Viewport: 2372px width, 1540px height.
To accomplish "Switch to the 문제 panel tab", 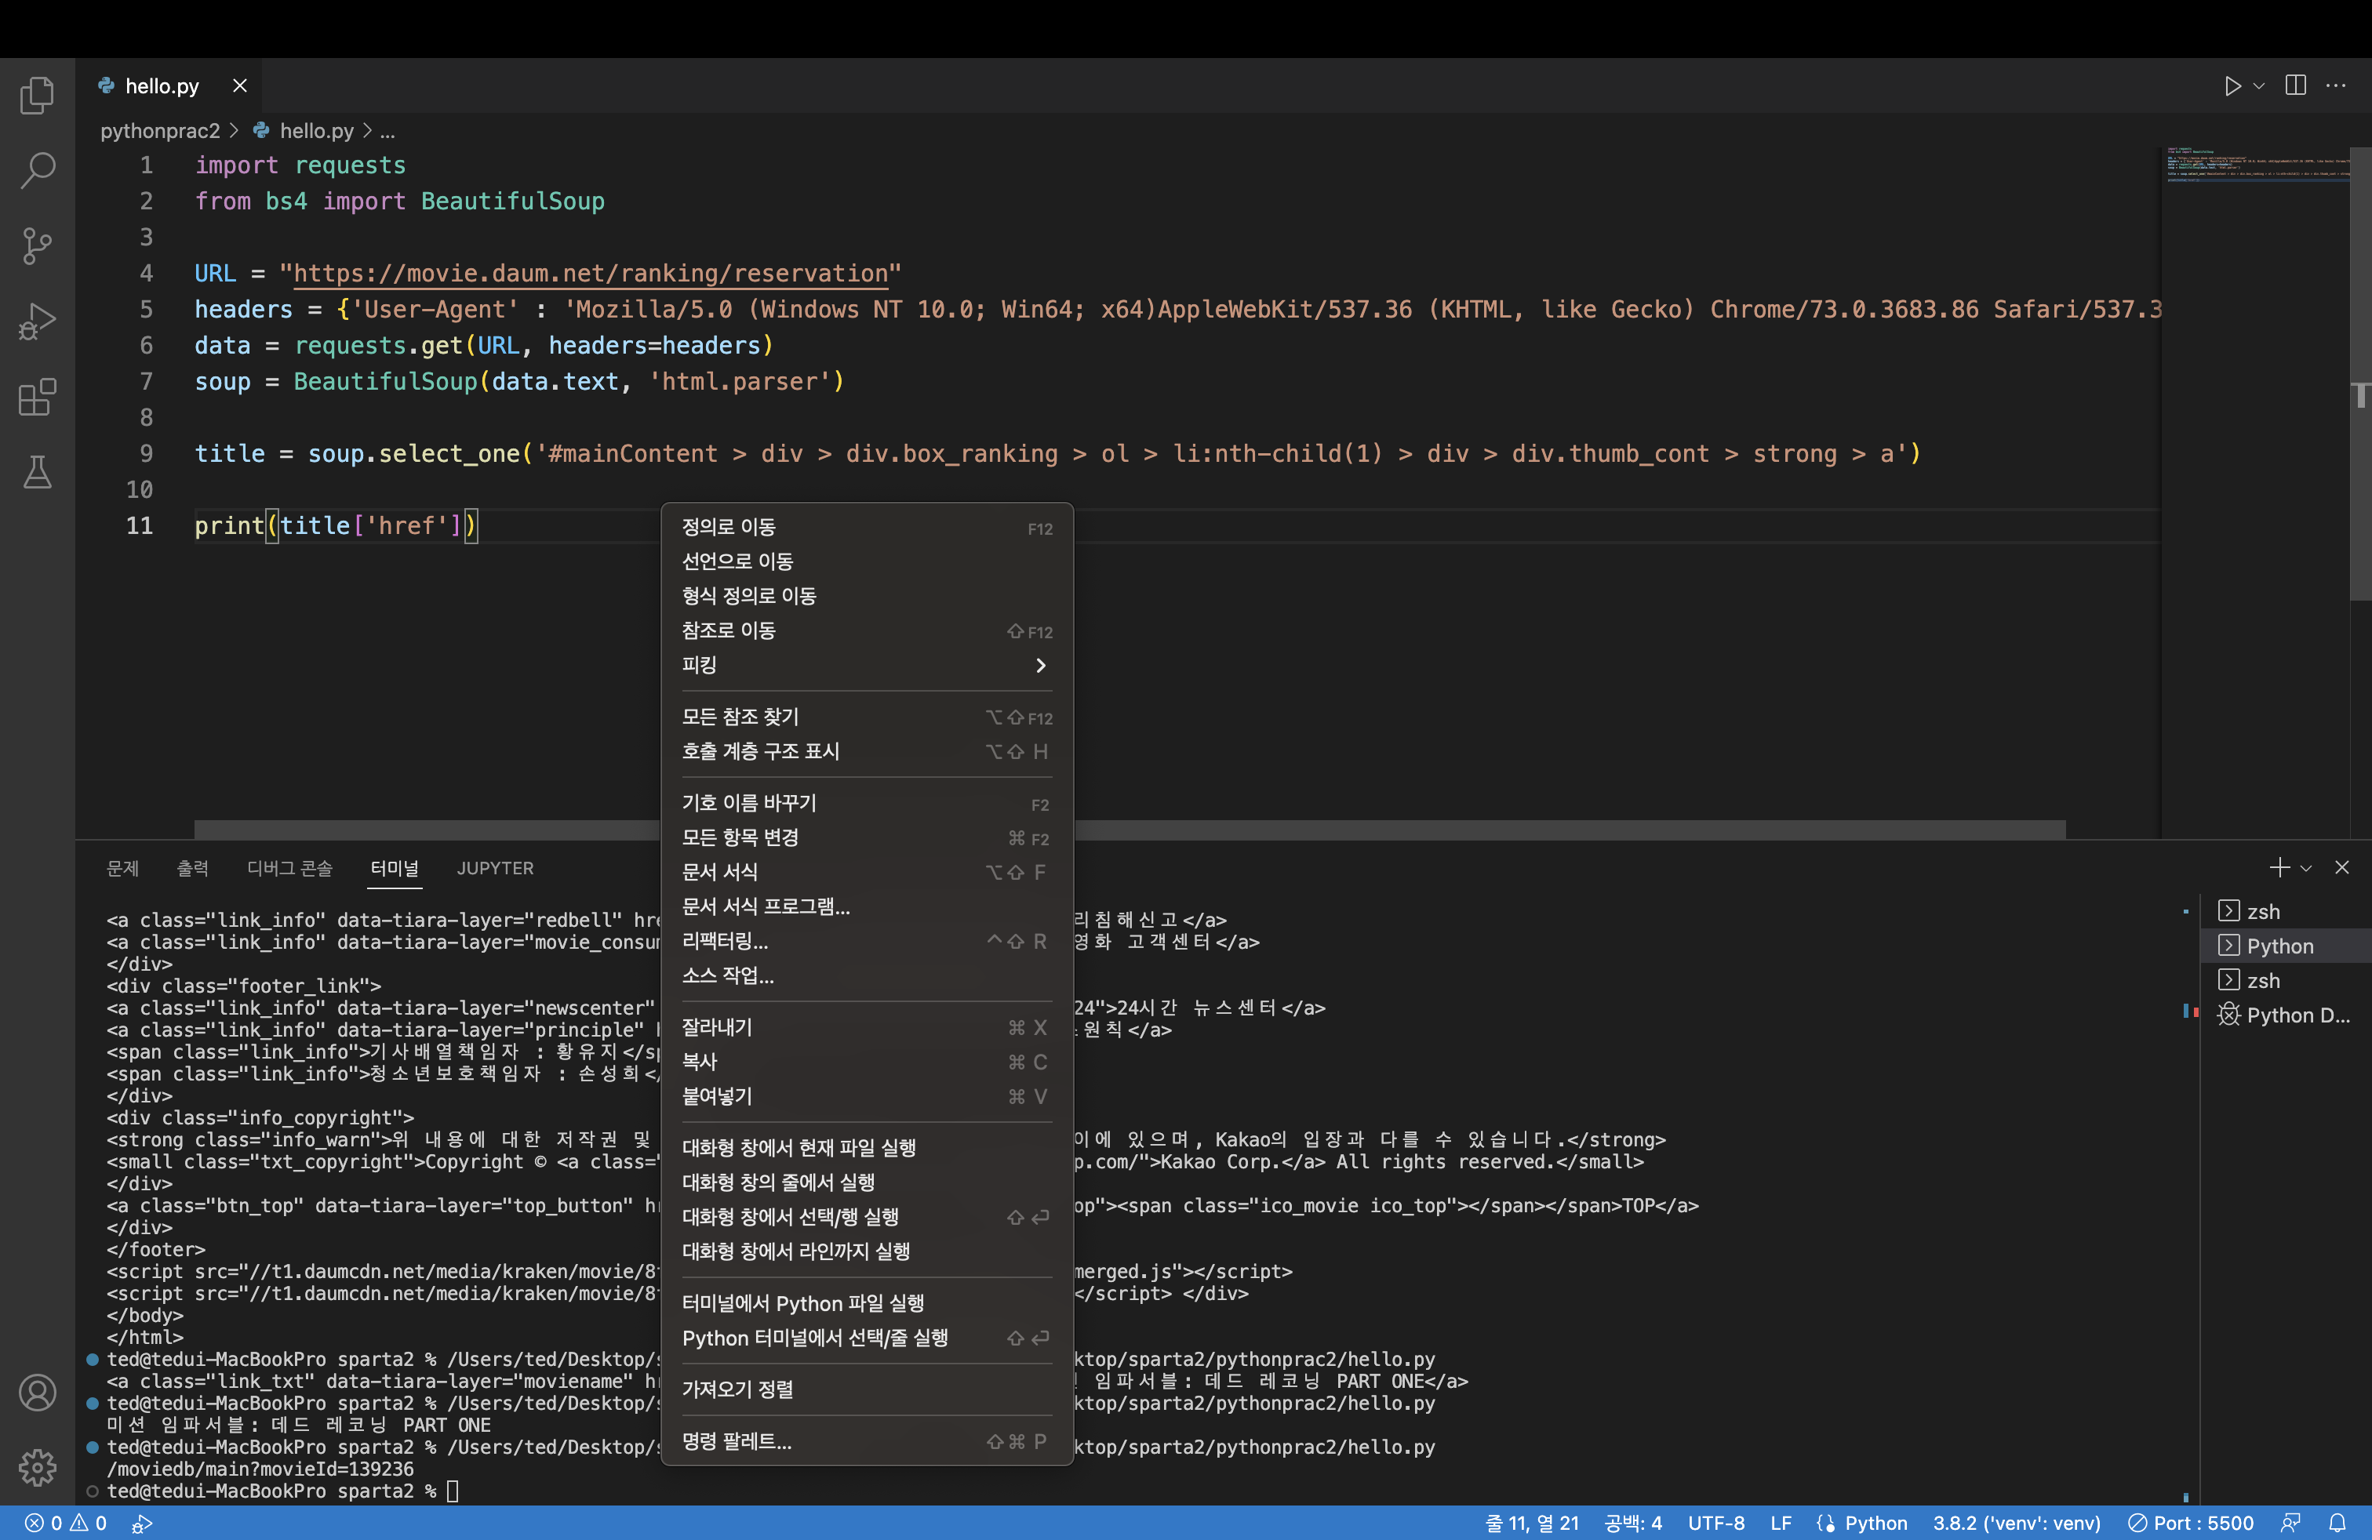I will pos(122,867).
